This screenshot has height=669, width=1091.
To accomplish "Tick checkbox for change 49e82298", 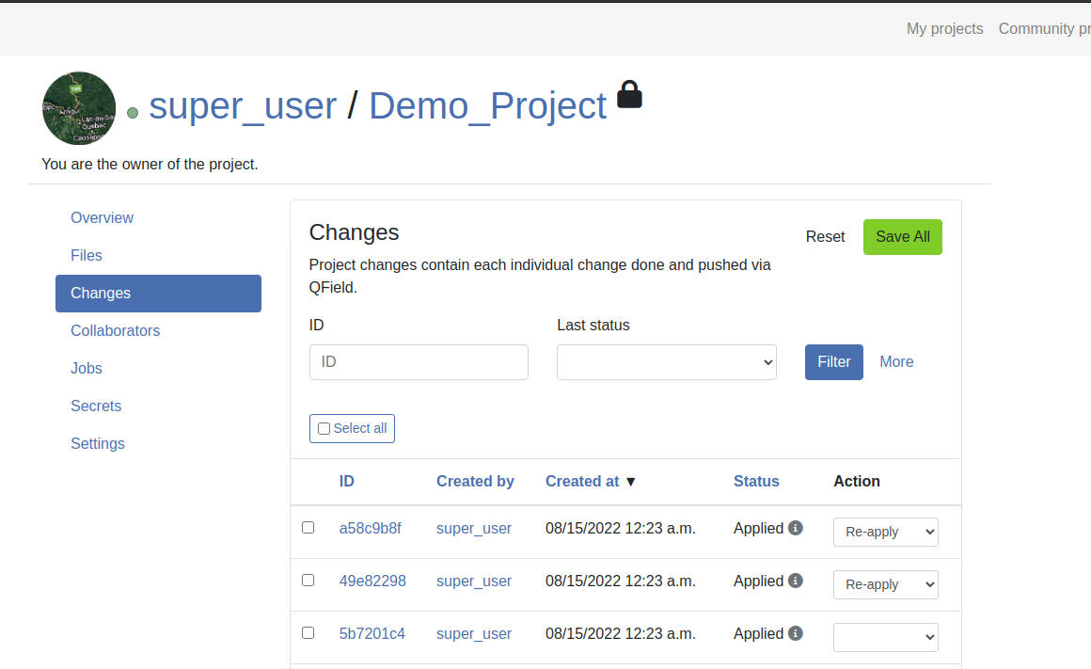I will point(308,581).
